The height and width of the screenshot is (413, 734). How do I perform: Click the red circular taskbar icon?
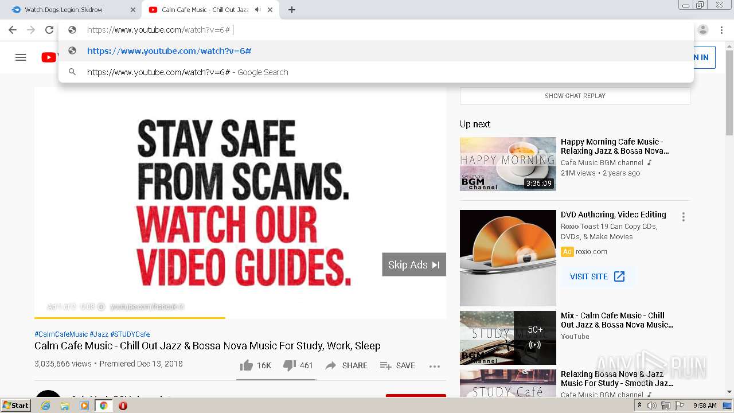pyautogui.click(x=123, y=406)
